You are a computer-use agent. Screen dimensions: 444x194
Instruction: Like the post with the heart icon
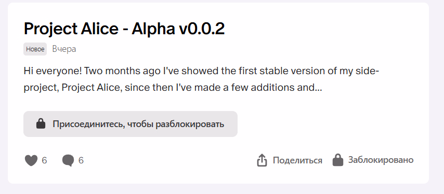[x=31, y=160]
